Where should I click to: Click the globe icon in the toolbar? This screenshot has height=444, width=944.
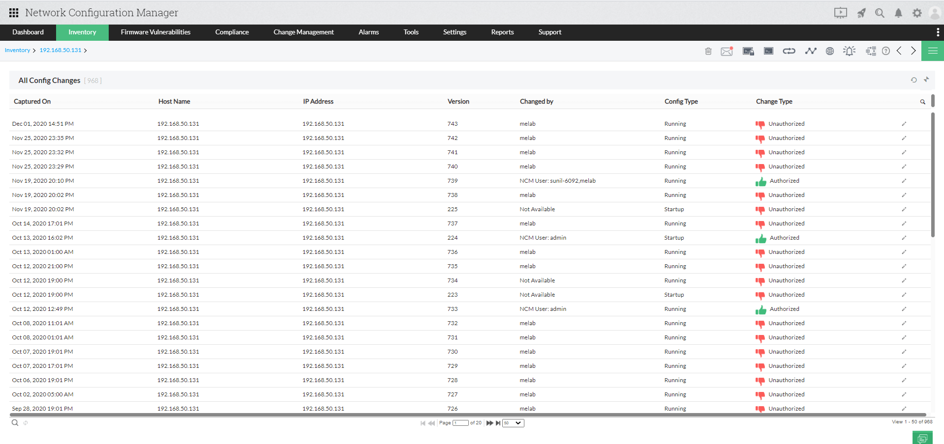click(x=830, y=51)
